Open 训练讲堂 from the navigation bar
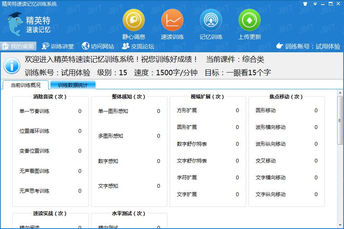 point(58,47)
